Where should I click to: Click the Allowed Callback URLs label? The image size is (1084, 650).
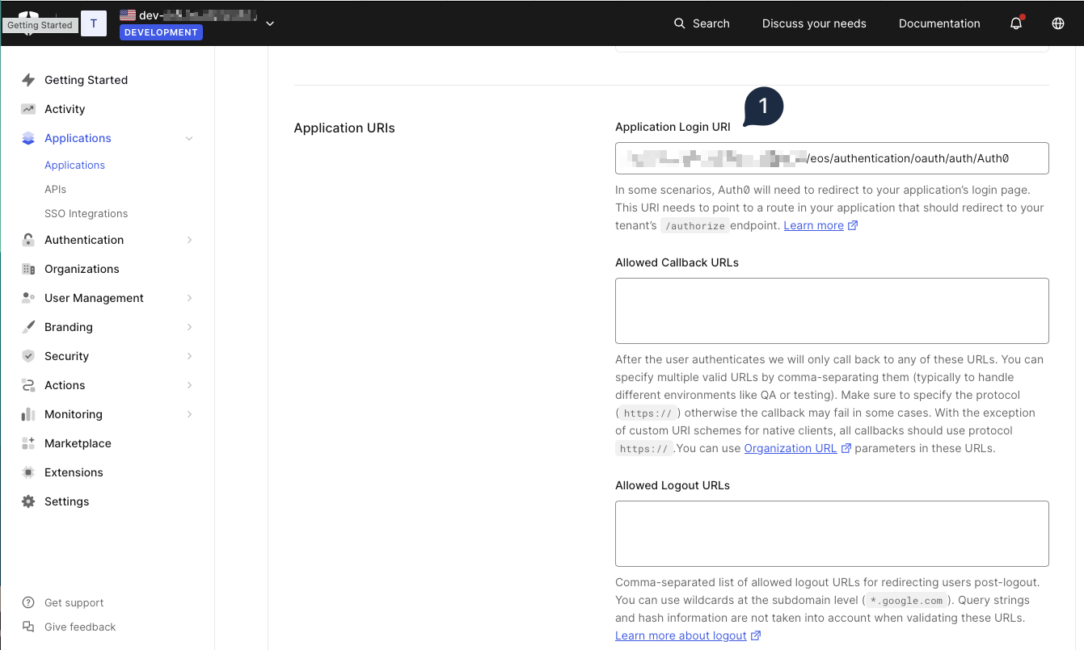[x=677, y=262]
